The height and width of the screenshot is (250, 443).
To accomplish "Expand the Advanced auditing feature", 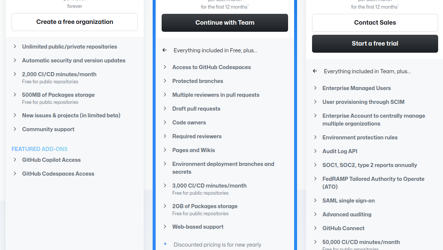I will click(x=315, y=214).
